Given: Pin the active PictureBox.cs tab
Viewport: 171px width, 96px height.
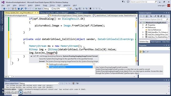Looking at the screenshot, I should coord(35,13).
